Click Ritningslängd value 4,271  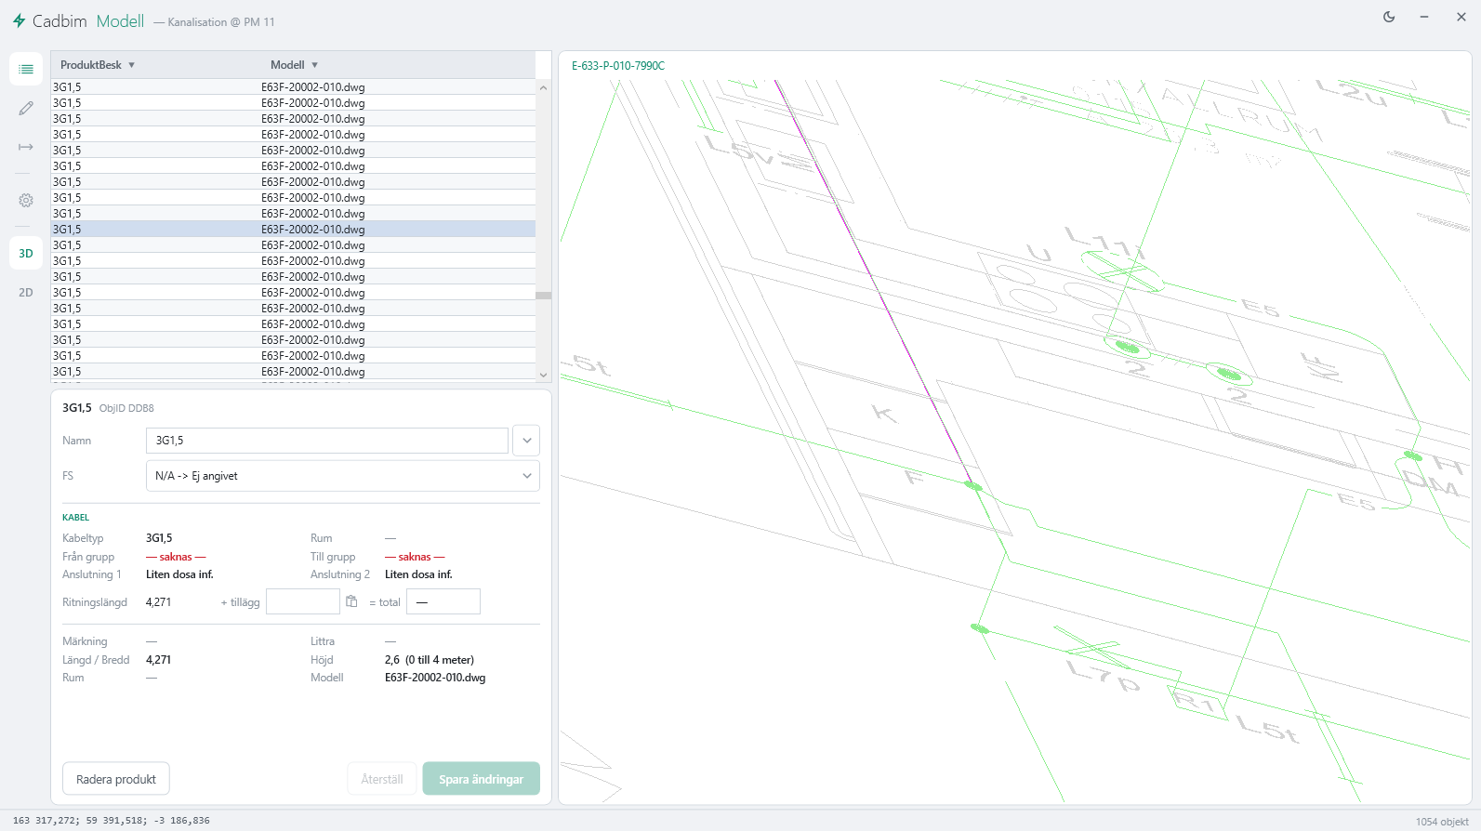tap(158, 602)
